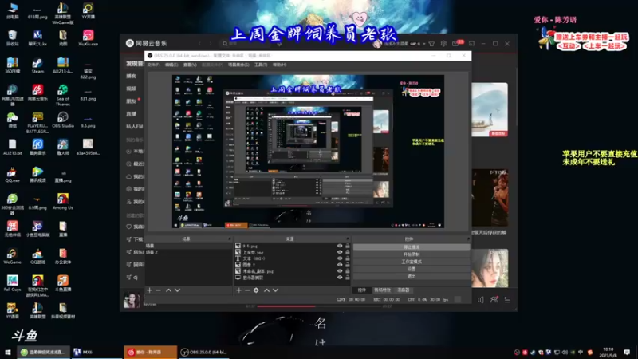The width and height of the screenshot is (638, 359).
Task: Add a new scene in OBS
Action: click(149, 290)
